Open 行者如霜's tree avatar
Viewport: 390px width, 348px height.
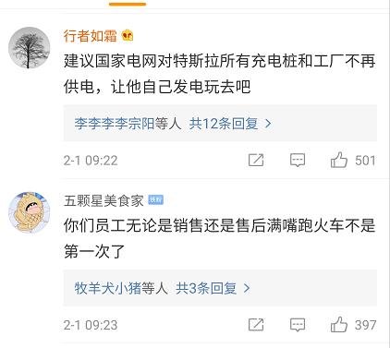[x=30, y=48]
